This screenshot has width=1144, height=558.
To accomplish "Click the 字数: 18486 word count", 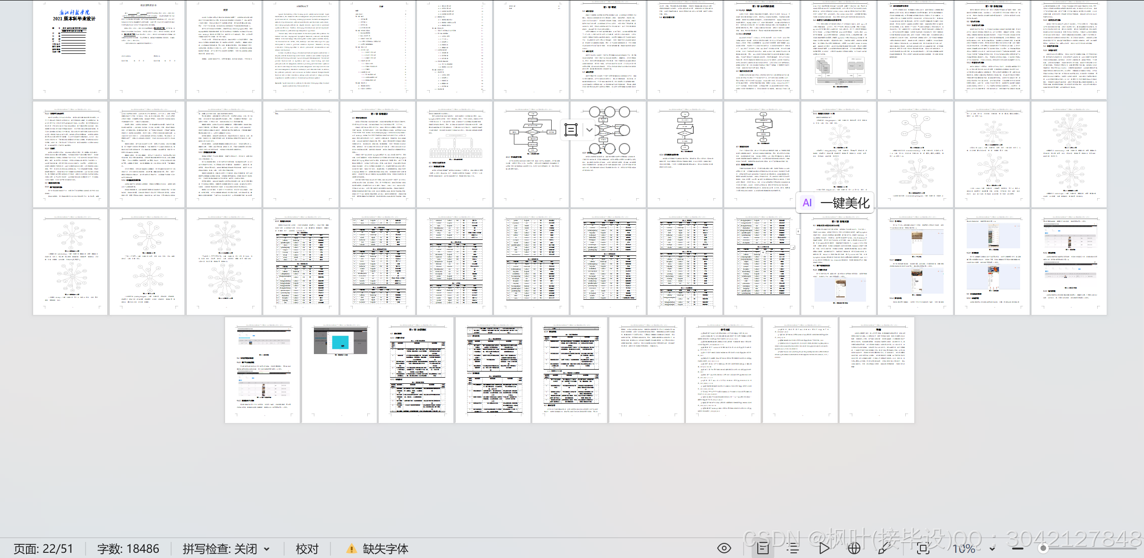I will coord(128,549).
